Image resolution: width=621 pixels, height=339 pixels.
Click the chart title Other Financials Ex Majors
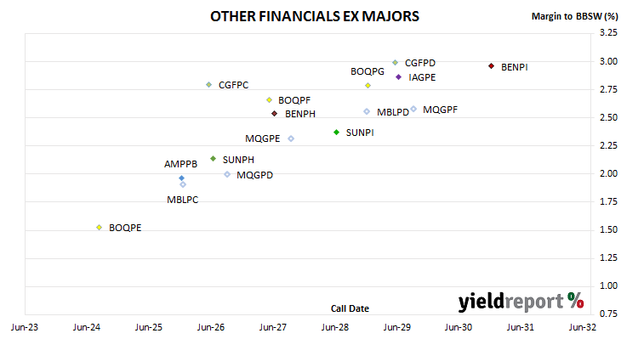[x=315, y=16]
